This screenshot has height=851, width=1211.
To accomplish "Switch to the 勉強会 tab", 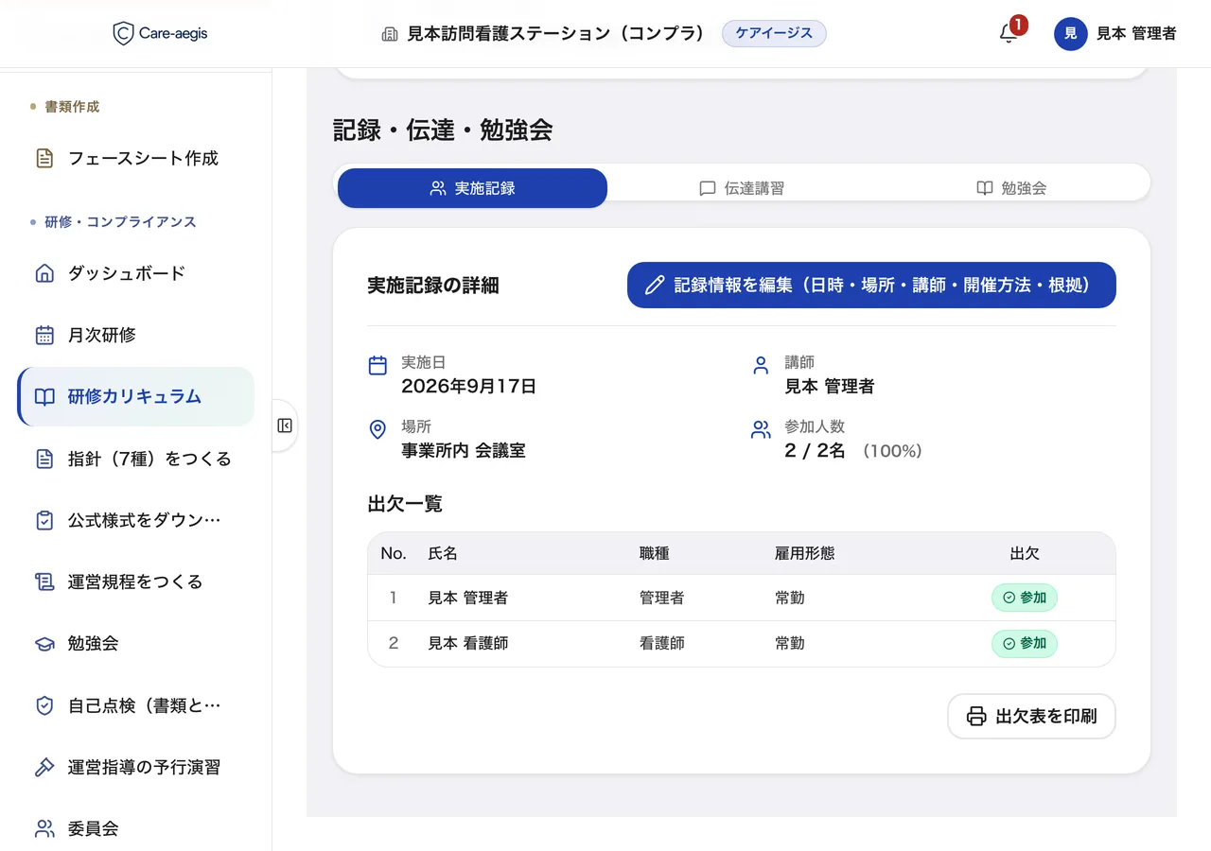I will 1011,188.
